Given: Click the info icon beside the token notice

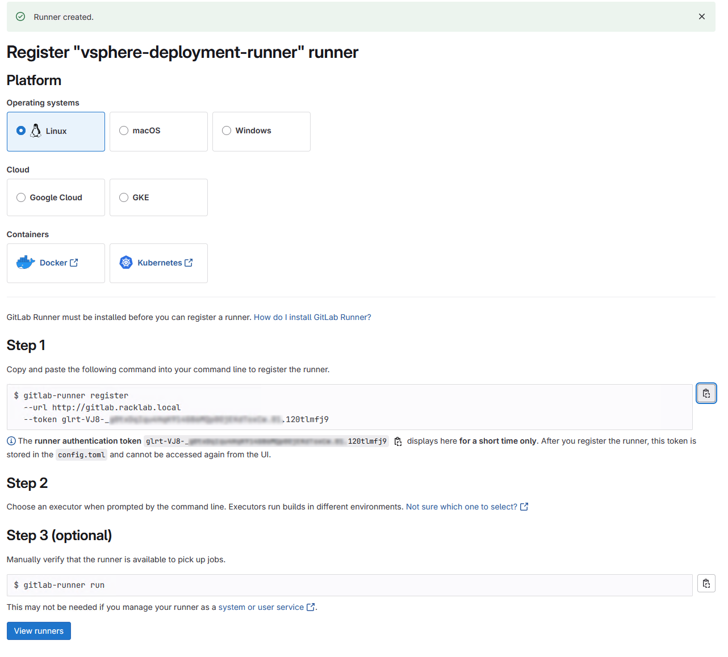Looking at the screenshot, I should (11, 440).
